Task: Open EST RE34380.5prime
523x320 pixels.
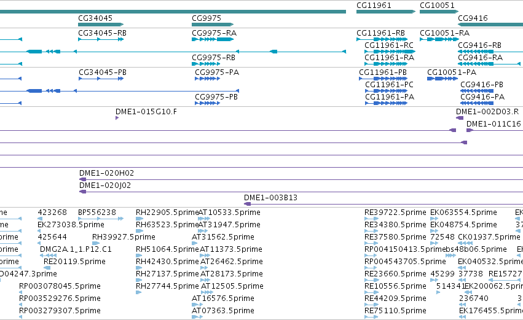Action: point(395,225)
